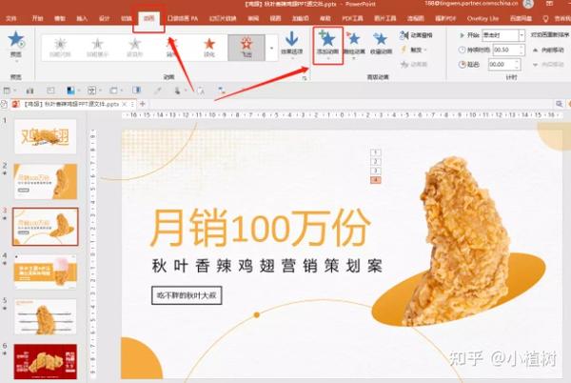Viewport: 571px width, 383px height.
Task: Switch to the 设计 design tab
Action: pyautogui.click(x=104, y=18)
